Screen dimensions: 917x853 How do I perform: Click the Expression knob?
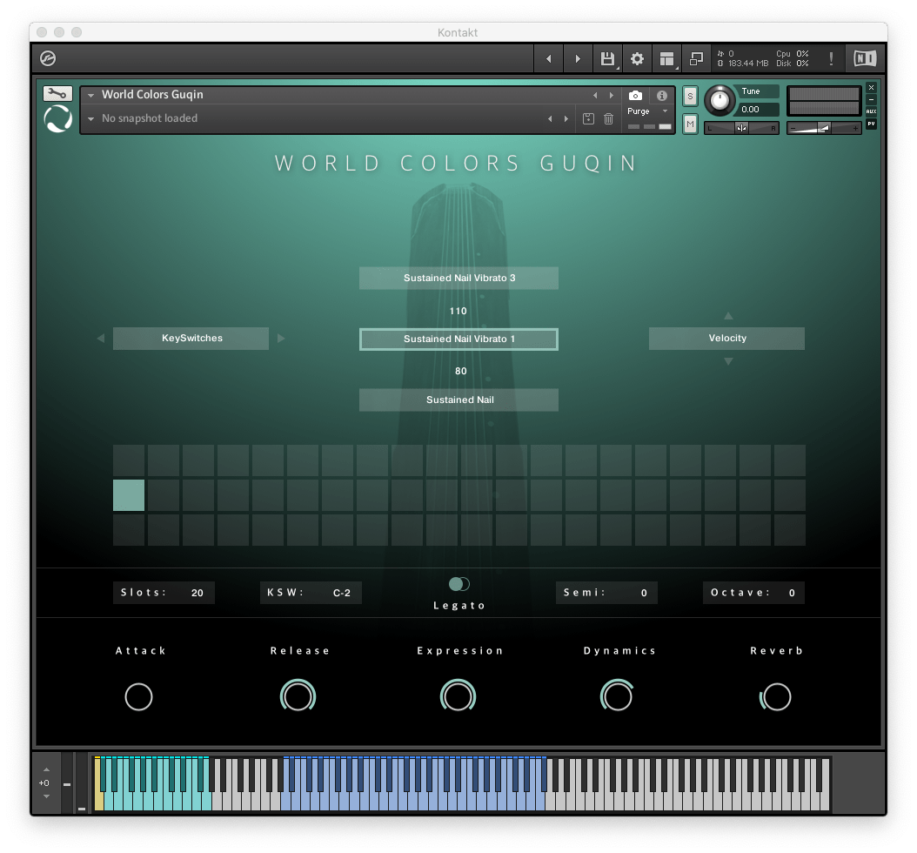(458, 696)
